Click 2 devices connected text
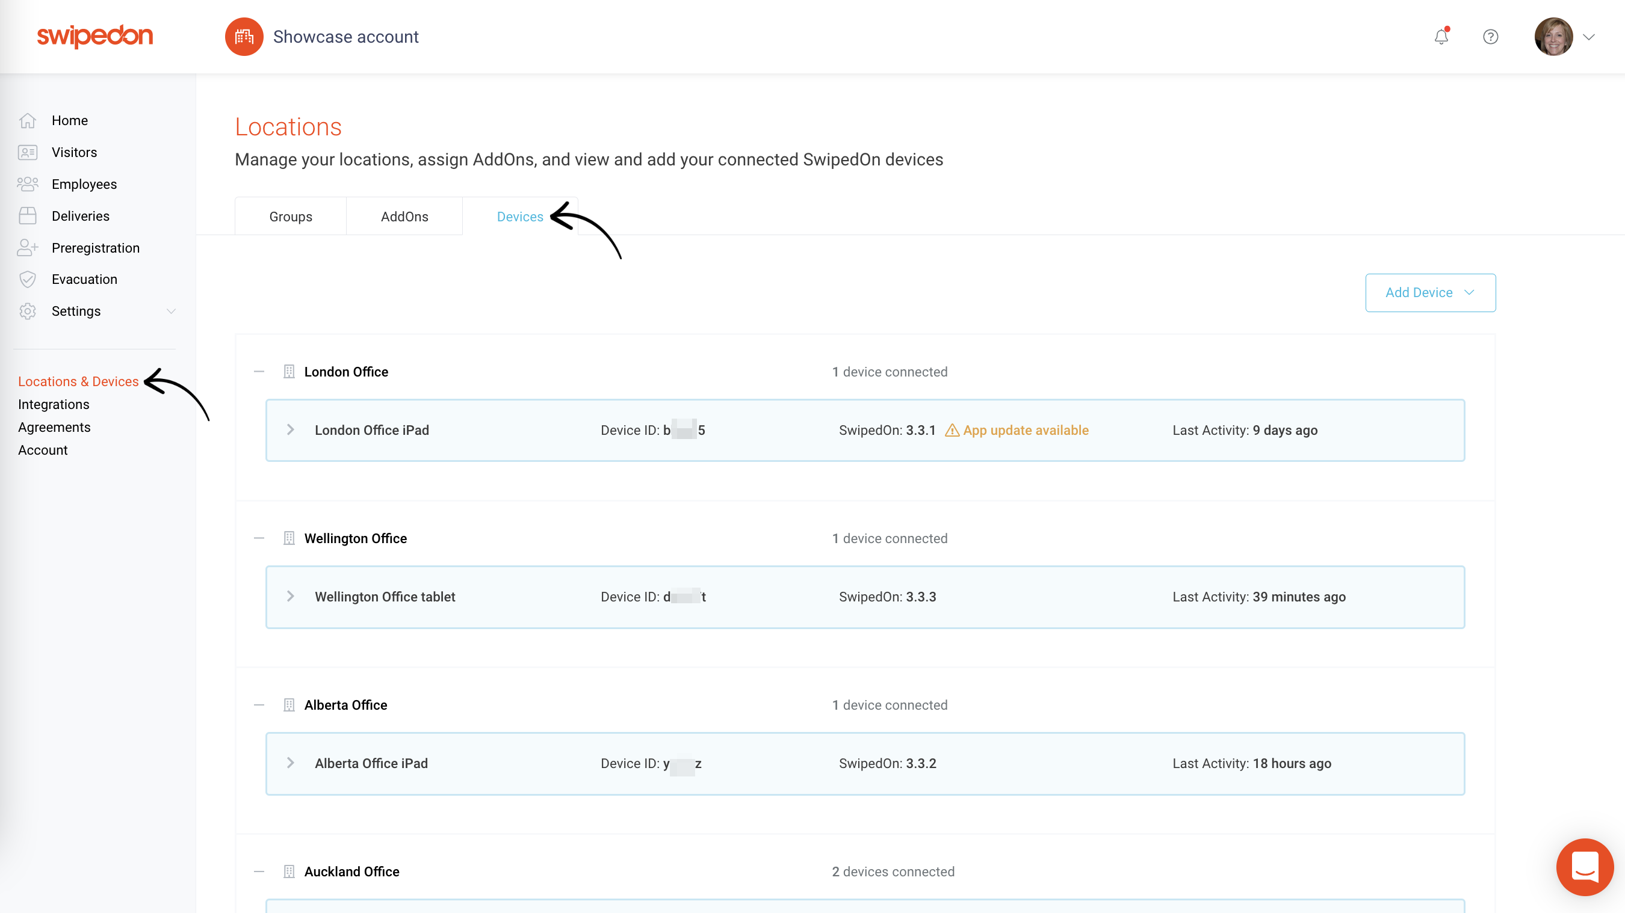 click(893, 871)
